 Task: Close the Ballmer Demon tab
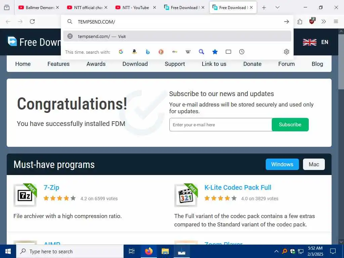coord(57,7)
